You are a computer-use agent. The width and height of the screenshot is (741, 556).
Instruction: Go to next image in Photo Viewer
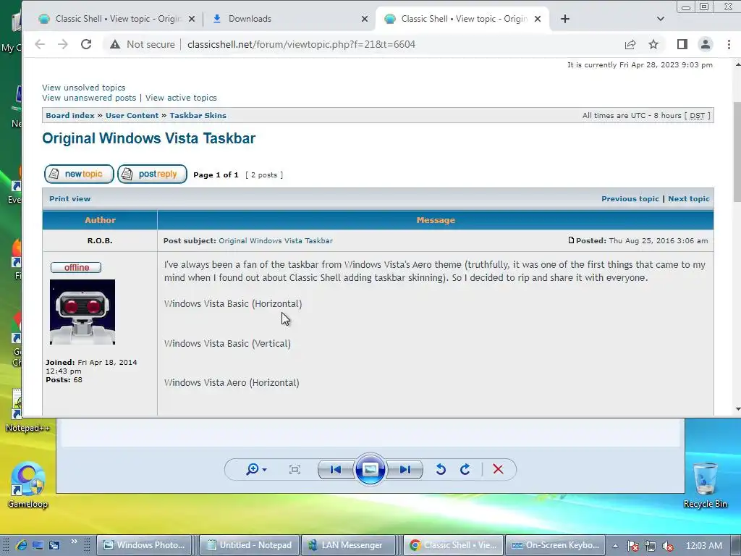[405, 469]
